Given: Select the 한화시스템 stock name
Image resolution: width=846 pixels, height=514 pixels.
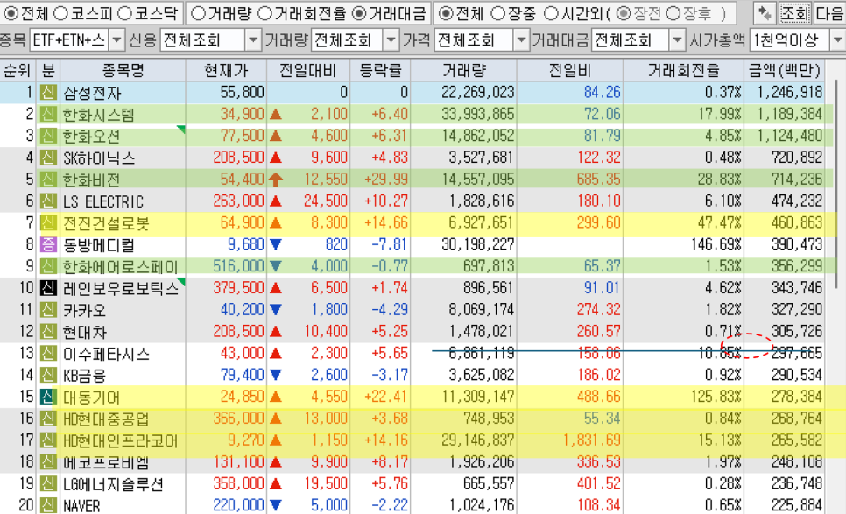Looking at the screenshot, I should click(x=98, y=115).
